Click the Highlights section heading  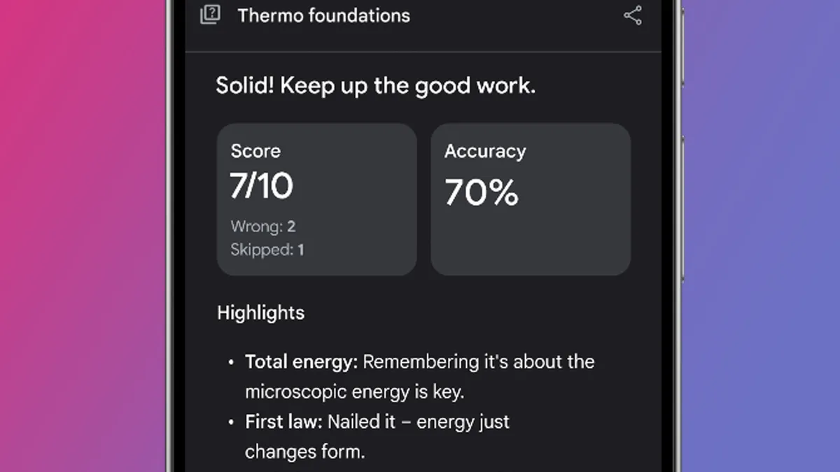[x=260, y=313]
